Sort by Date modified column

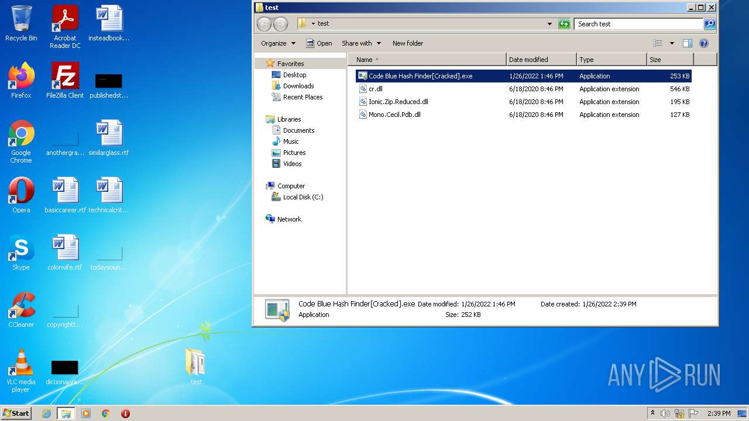(541, 60)
